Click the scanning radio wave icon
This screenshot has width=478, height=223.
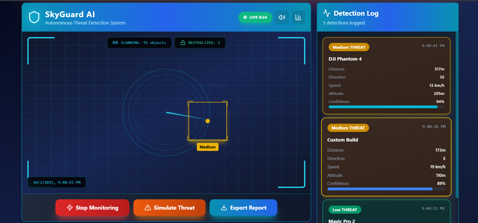coord(115,43)
